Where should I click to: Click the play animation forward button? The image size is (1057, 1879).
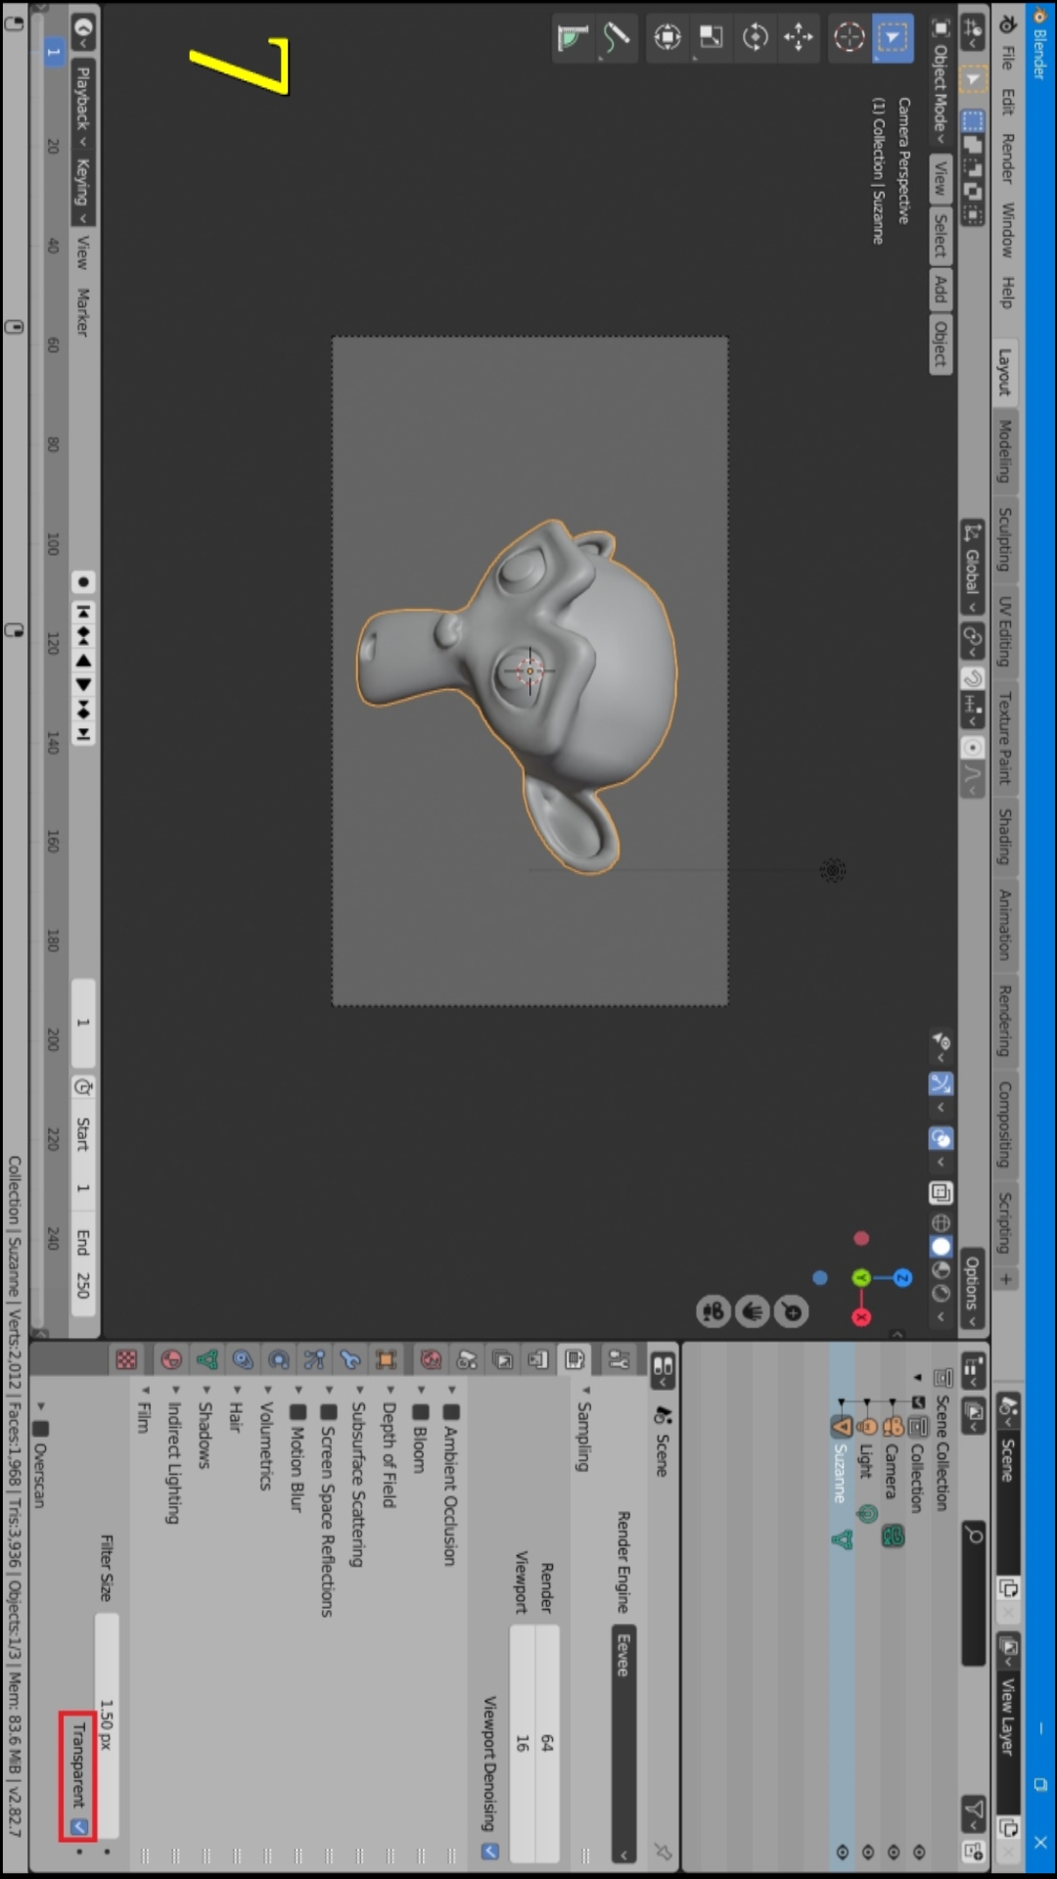pos(84,685)
